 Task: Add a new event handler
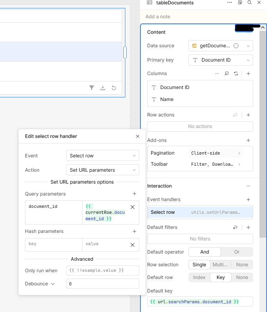[248, 200]
